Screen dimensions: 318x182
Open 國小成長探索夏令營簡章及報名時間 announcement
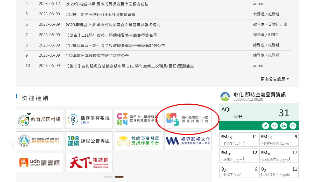click(113, 25)
